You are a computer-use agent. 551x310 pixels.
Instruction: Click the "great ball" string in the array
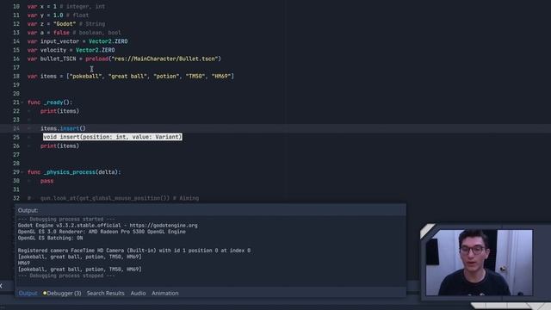point(128,76)
